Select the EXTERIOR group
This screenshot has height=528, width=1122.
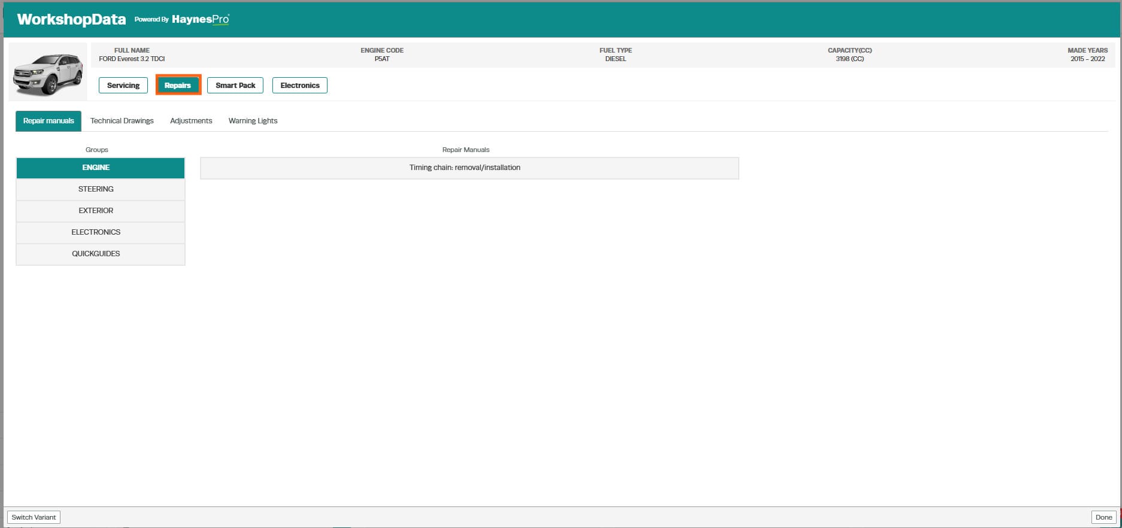pos(101,211)
